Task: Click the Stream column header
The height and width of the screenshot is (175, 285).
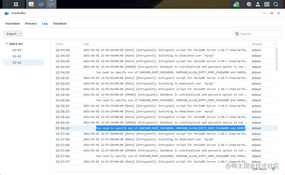Action: click(x=262, y=44)
